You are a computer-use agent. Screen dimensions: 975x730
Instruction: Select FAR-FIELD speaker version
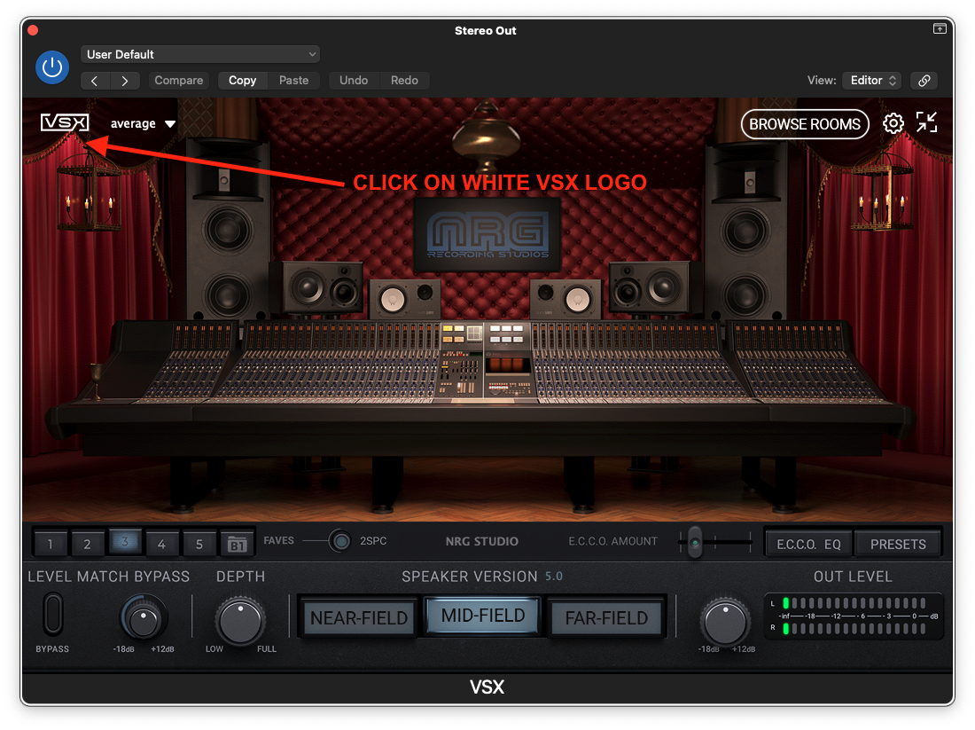tap(606, 617)
